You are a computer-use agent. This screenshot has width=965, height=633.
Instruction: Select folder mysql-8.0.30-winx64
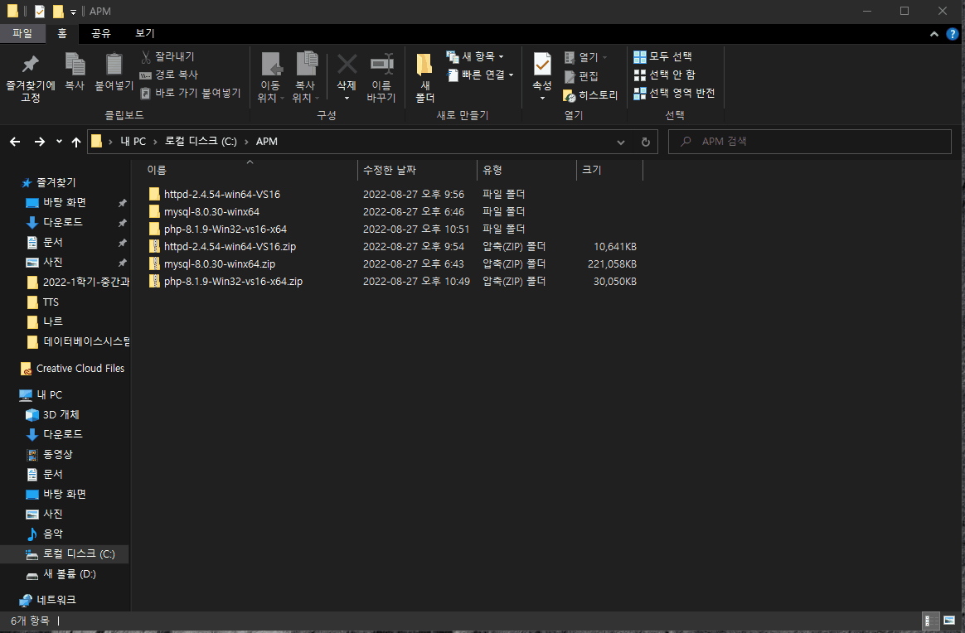(211, 211)
